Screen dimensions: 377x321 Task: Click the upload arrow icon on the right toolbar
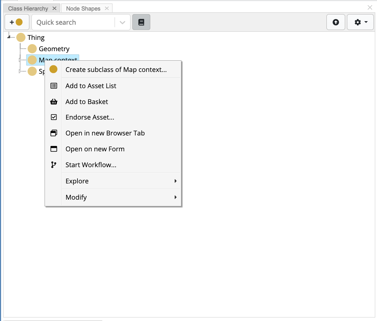[335, 22]
